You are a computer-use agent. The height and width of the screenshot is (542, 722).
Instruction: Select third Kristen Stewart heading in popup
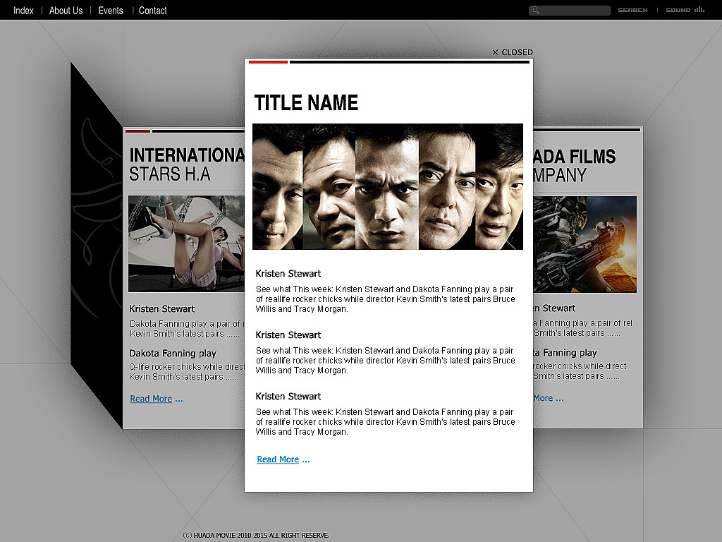click(x=288, y=396)
